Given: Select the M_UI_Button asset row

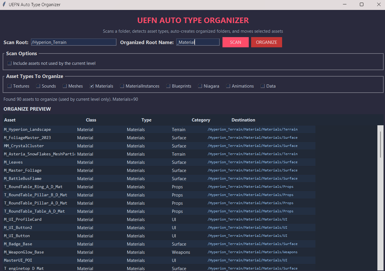Looking at the screenshot, I should [x=159, y=236].
